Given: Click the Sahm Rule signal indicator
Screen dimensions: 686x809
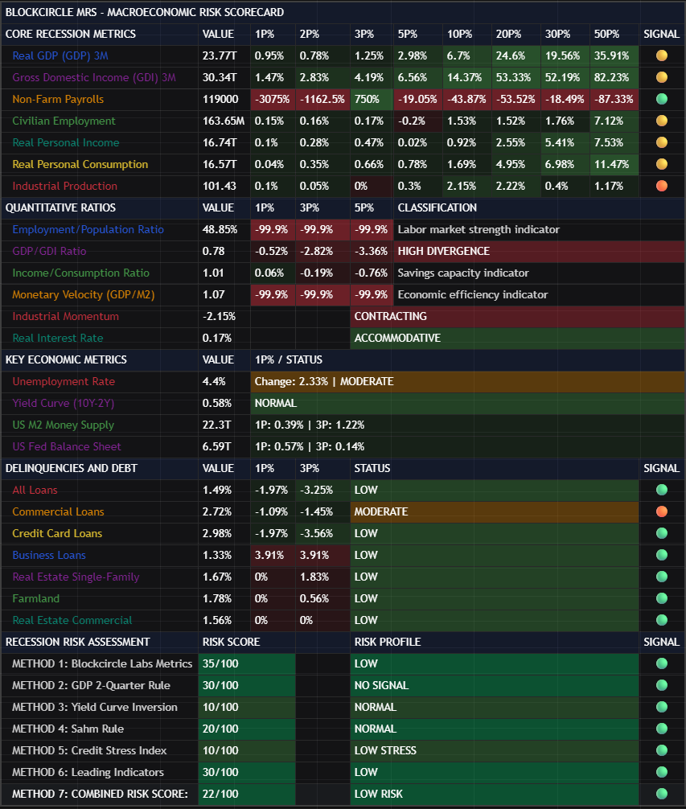Looking at the screenshot, I should pyautogui.click(x=662, y=729).
